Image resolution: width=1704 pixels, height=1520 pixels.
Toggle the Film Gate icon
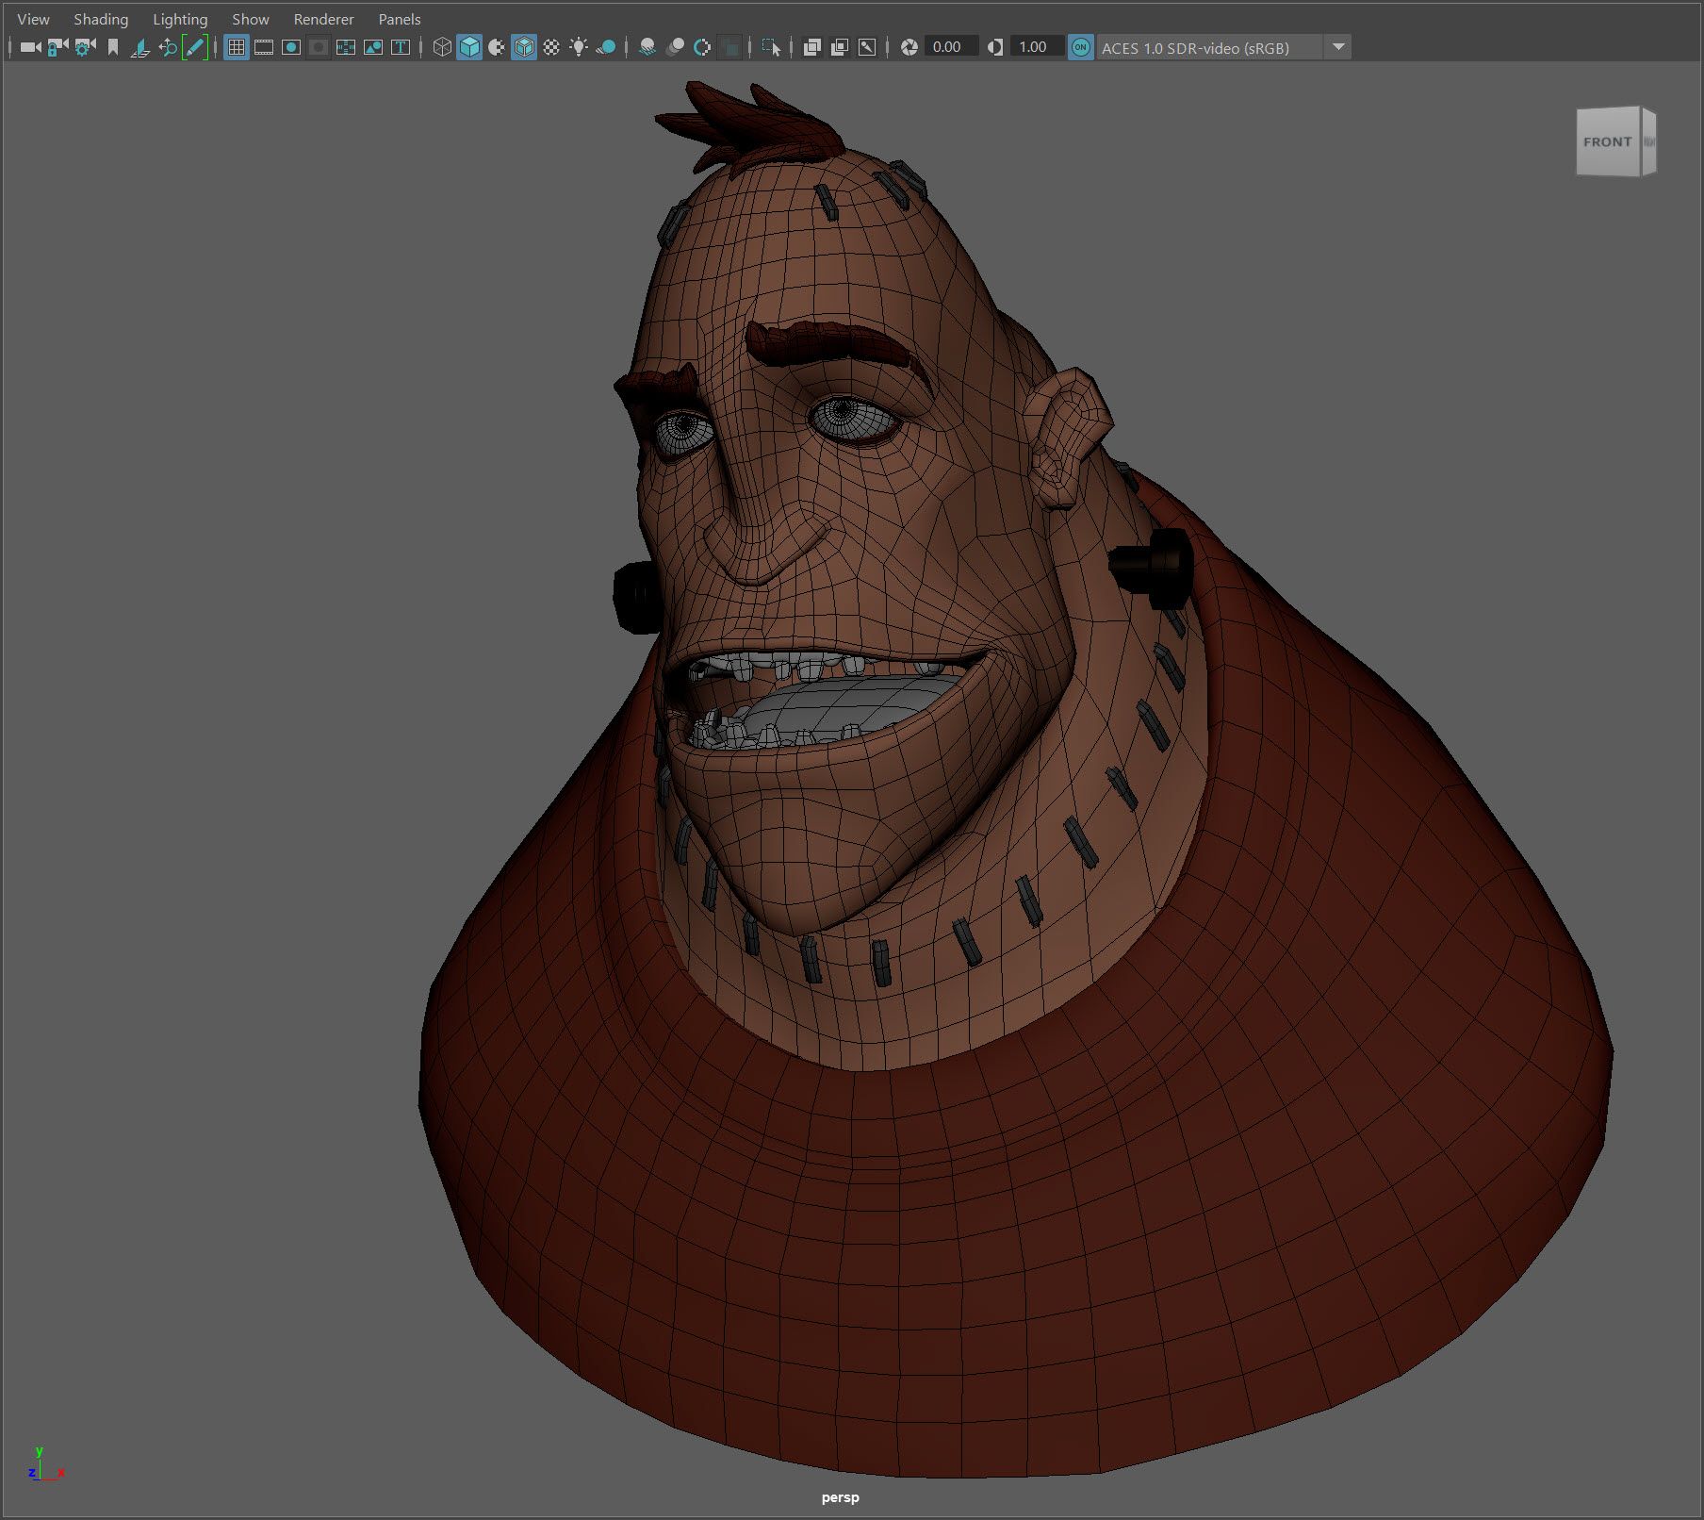[264, 47]
